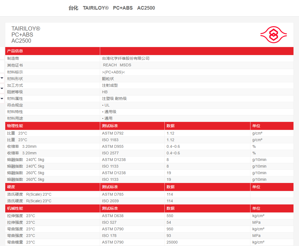Click the flexural strength value 93
This screenshot has width=299, height=246.
pyautogui.click(x=169, y=236)
